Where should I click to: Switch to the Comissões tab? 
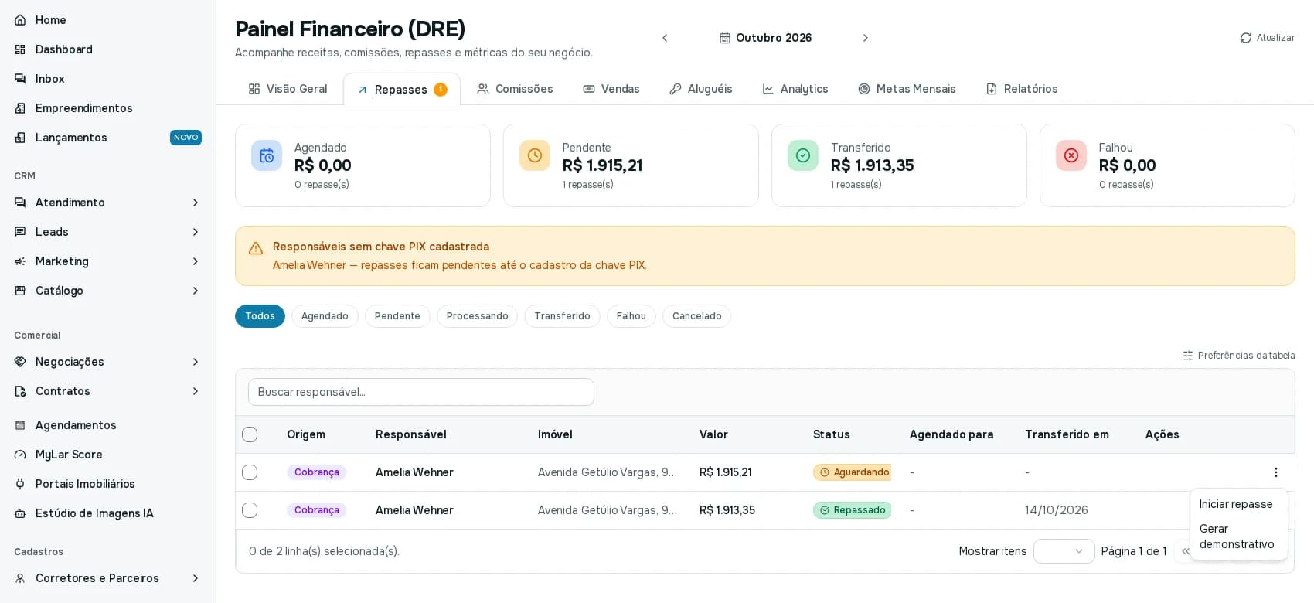pyautogui.click(x=516, y=89)
